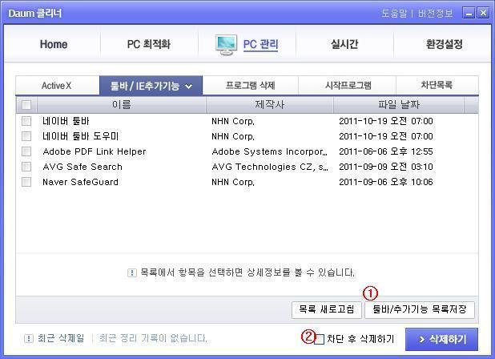Expand the 툴바 / IE추가기능 dropdown arrow
Screen dimensions: 495x359
click(188, 86)
